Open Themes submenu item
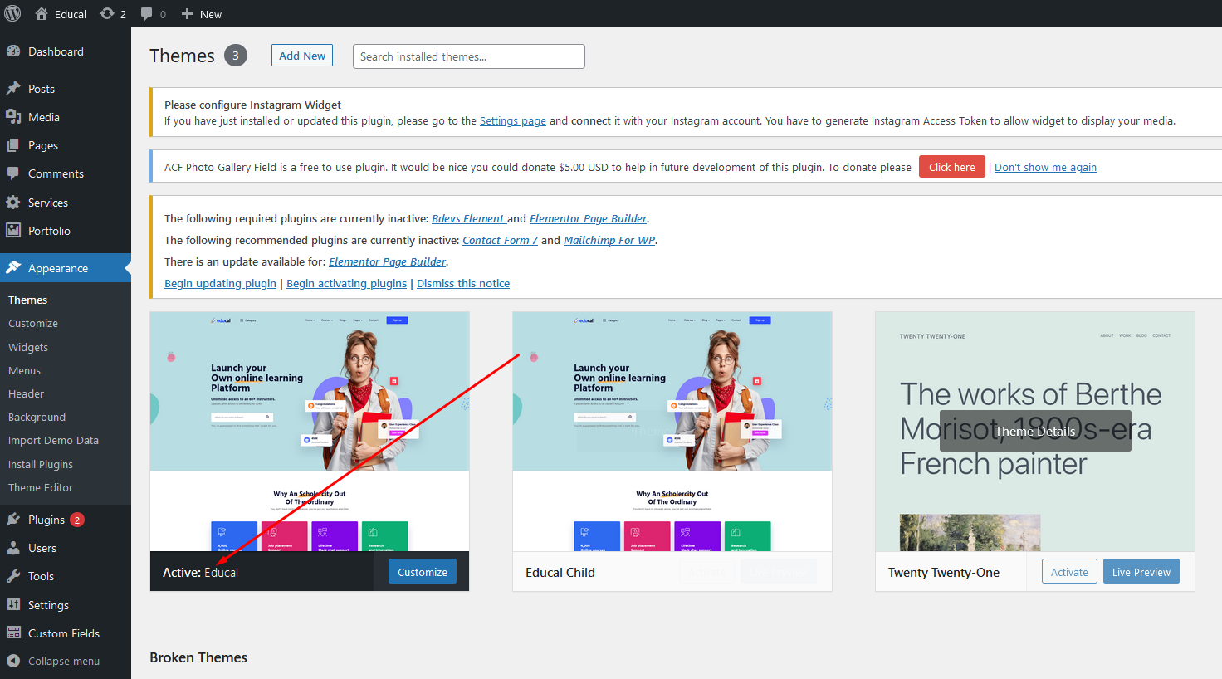This screenshot has width=1222, height=679. pyautogui.click(x=27, y=300)
